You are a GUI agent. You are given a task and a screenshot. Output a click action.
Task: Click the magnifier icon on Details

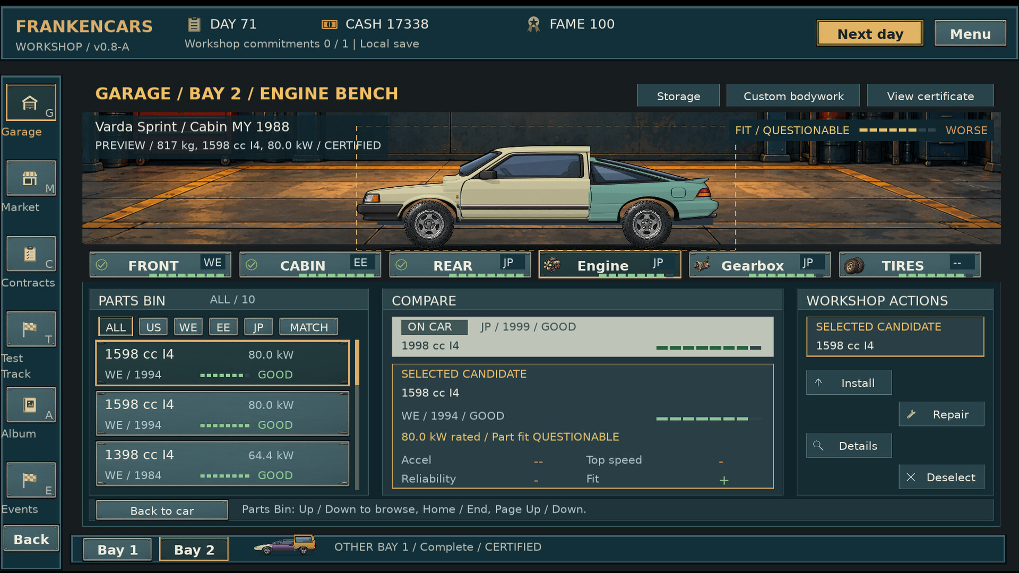click(818, 446)
